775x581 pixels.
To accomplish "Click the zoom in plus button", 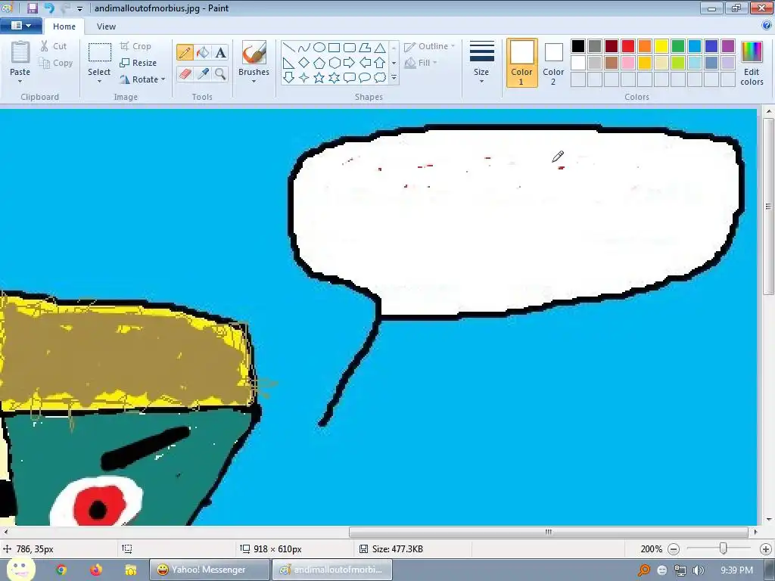I will coord(766,549).
